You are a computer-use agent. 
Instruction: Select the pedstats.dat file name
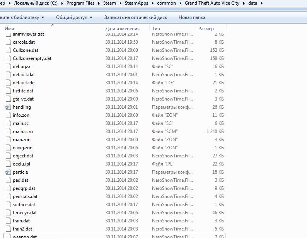25,196
